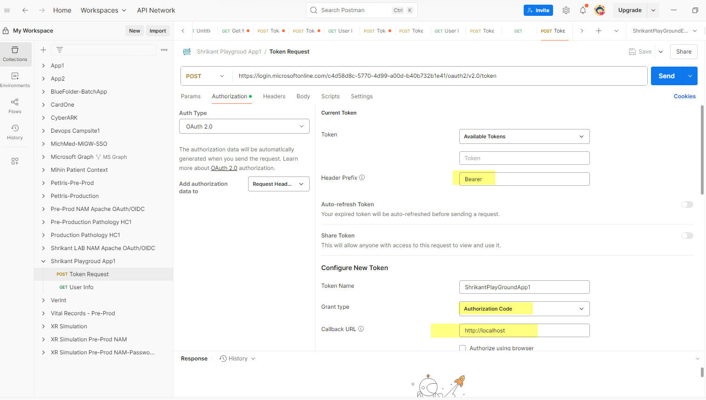Switch to Settings tab
Viewport: 706px width, 400px height.
(362, 96)
